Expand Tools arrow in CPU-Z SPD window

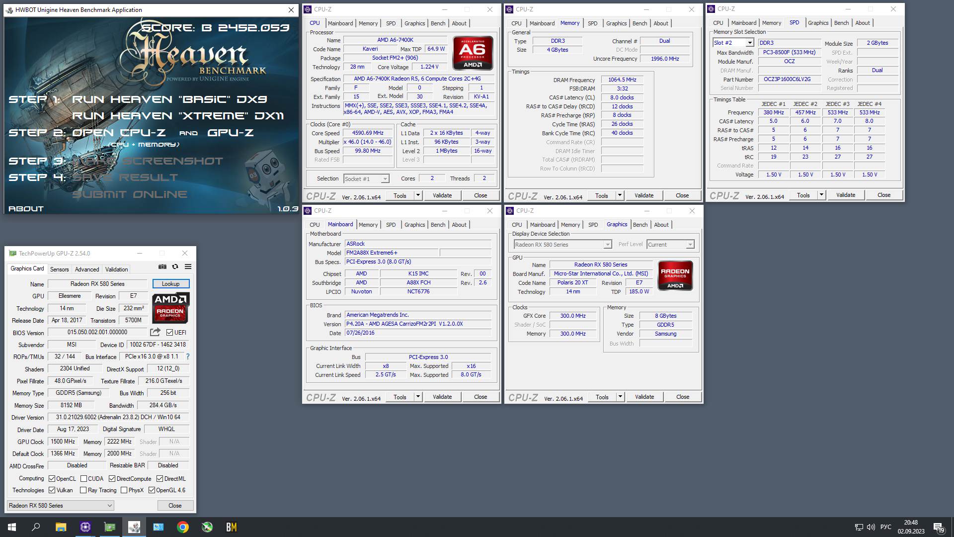[821, 195]
